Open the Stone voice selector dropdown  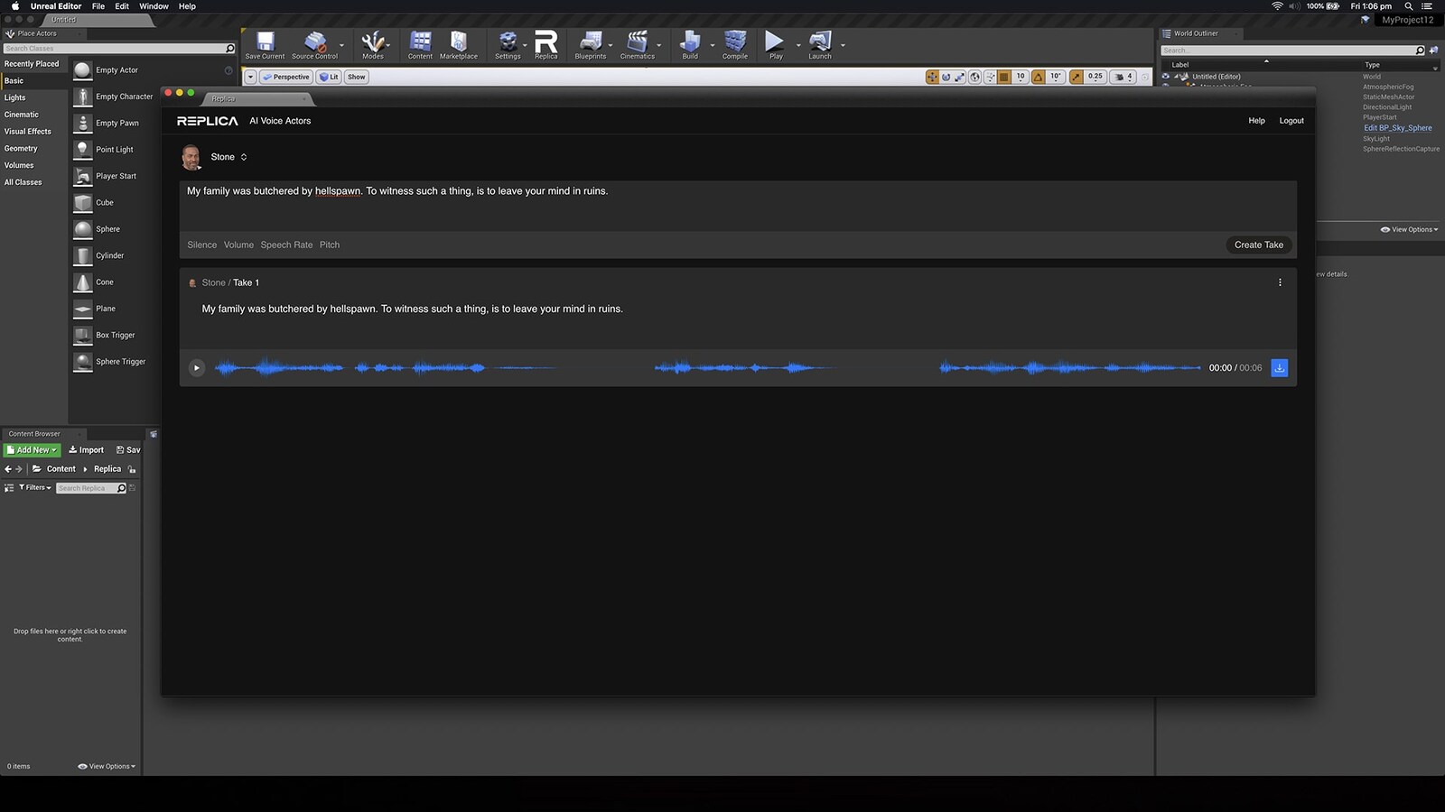(x=228, y=157)
